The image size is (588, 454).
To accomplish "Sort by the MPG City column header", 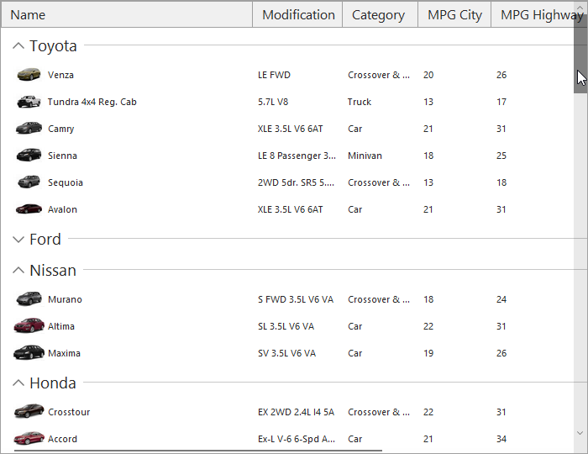I will point(454,14).
